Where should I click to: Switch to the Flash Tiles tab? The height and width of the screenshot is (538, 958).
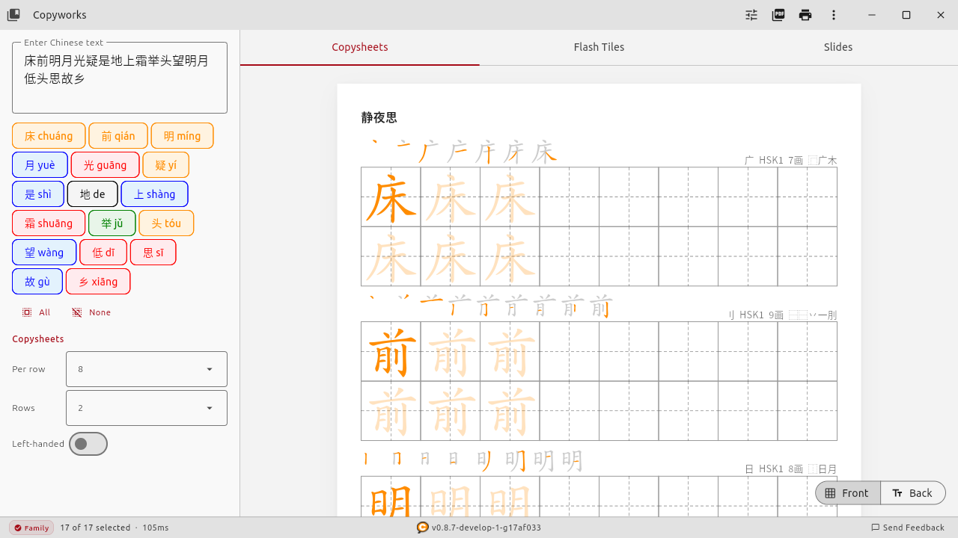coord(599,46)
